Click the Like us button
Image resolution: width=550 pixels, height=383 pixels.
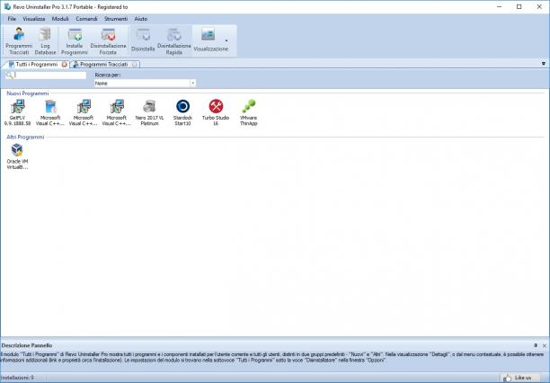pyautogui.click(x=519, y=378)
